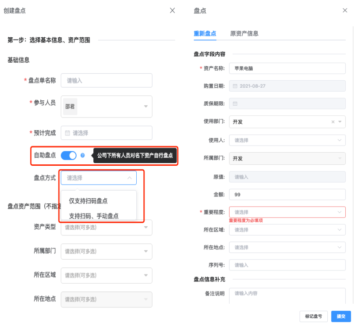
Task: Open the 参与人员 dropdown
Action: pyautogui.click(x=145, y=107)
